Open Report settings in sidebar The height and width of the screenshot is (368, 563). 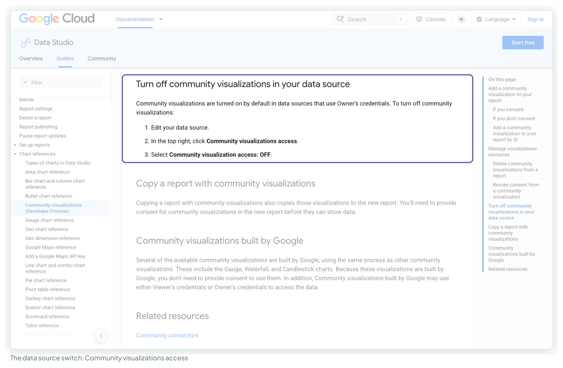pyautogui.click(x=36, y=109)
